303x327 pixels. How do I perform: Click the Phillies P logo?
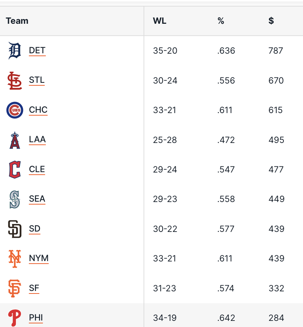15,318
